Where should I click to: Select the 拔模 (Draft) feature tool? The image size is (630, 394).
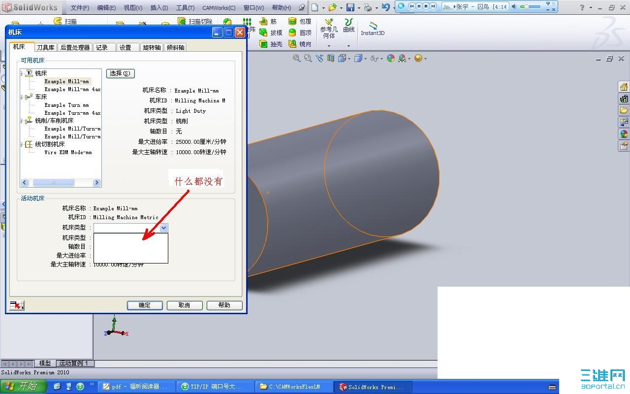(271, 33)
